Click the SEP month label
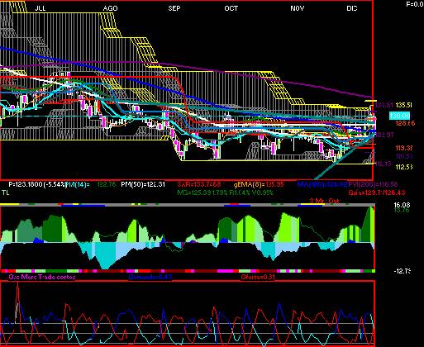The image size is (424, 347). (174, 8)
